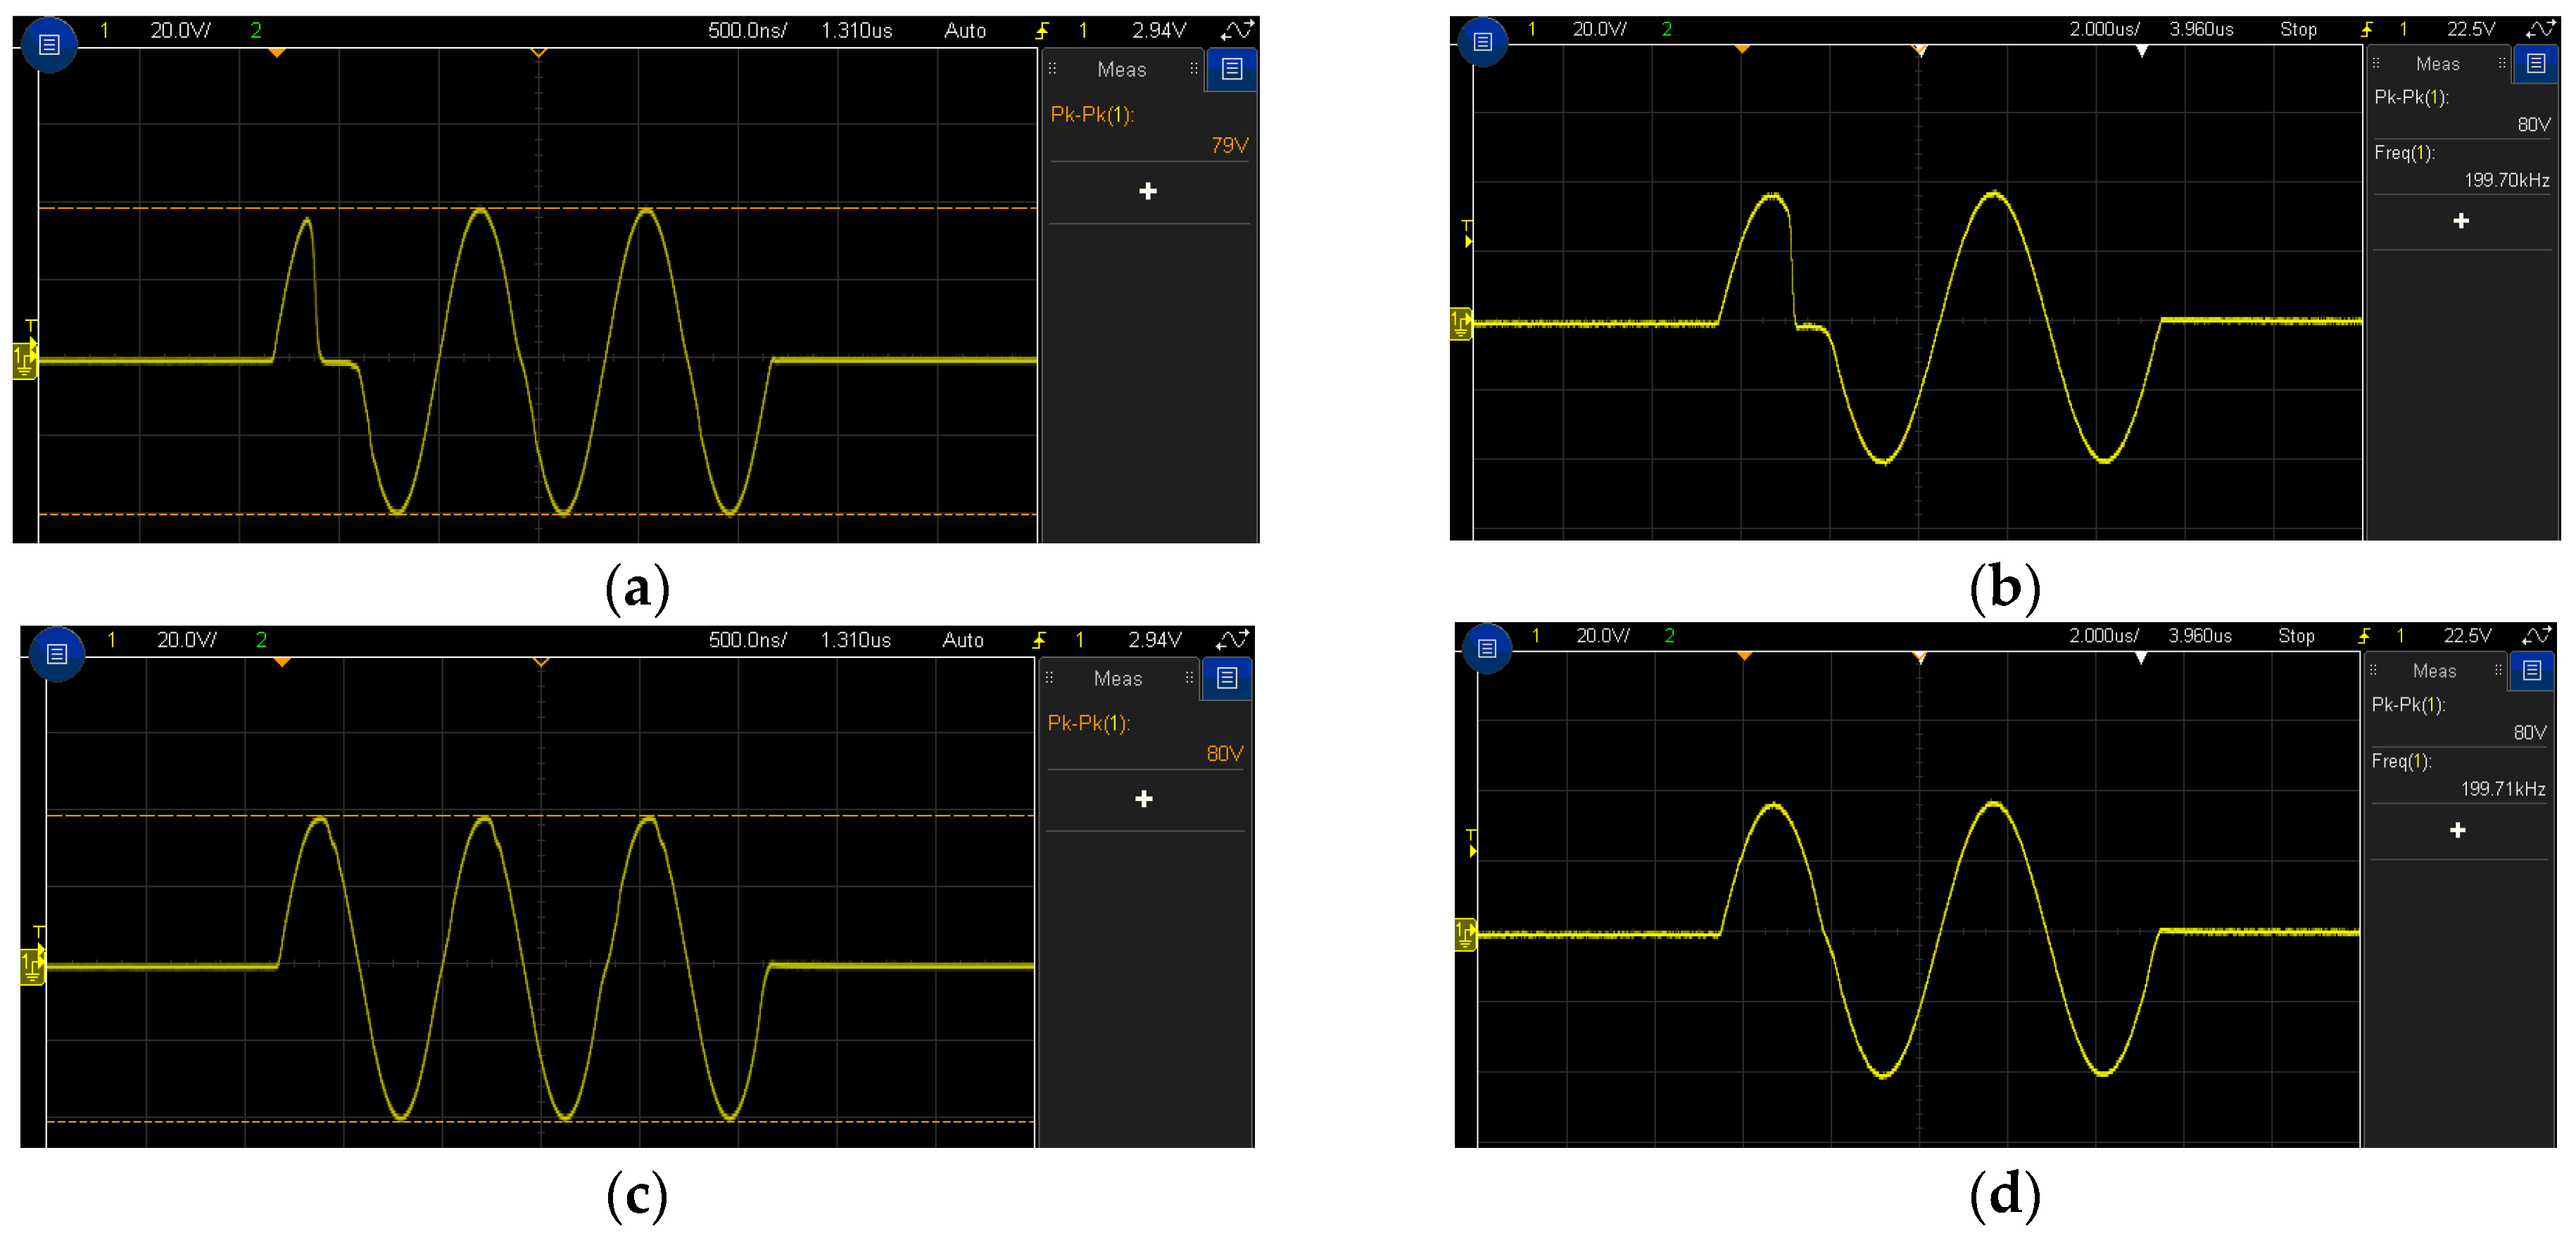
Task: Add a measurement with plus in panel (a)
Action: coord(1147,191)
